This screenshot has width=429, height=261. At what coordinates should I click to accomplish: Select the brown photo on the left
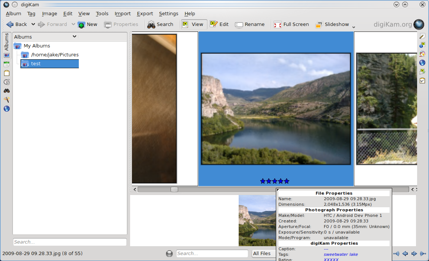[x=154, y=109]
